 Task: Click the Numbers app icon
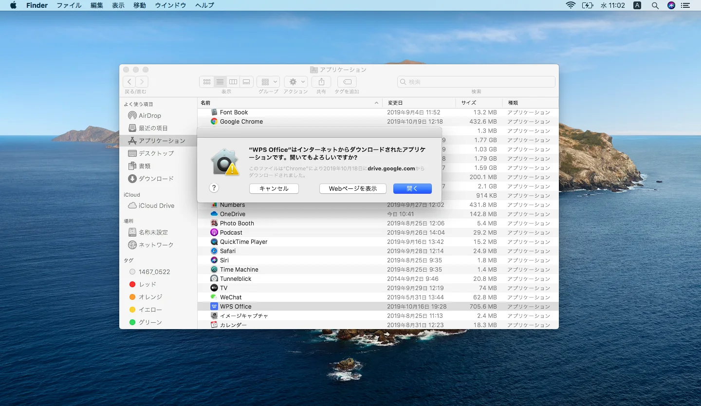[214, 205]
